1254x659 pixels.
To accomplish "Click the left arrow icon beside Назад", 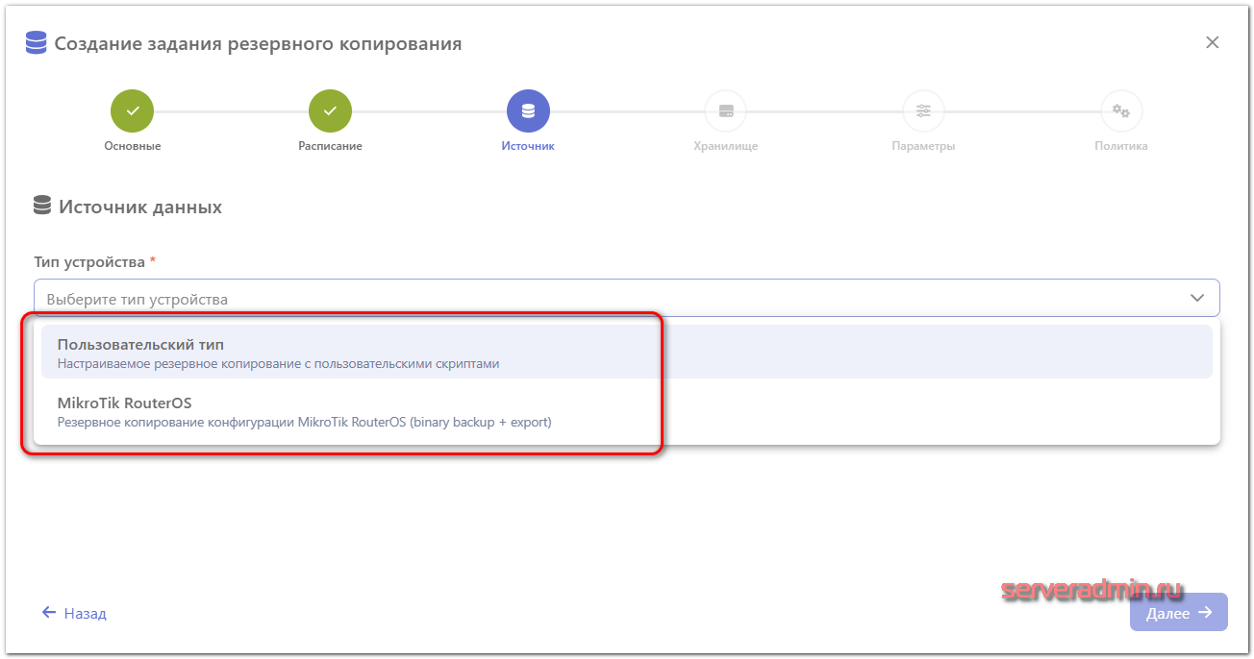I will (x=49, y=613).
